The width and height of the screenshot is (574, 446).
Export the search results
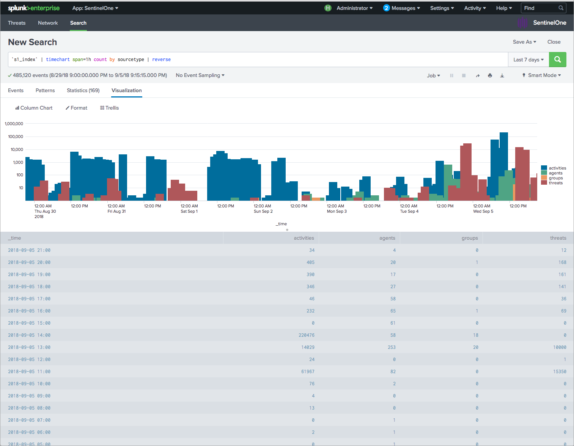click(502, 75)
